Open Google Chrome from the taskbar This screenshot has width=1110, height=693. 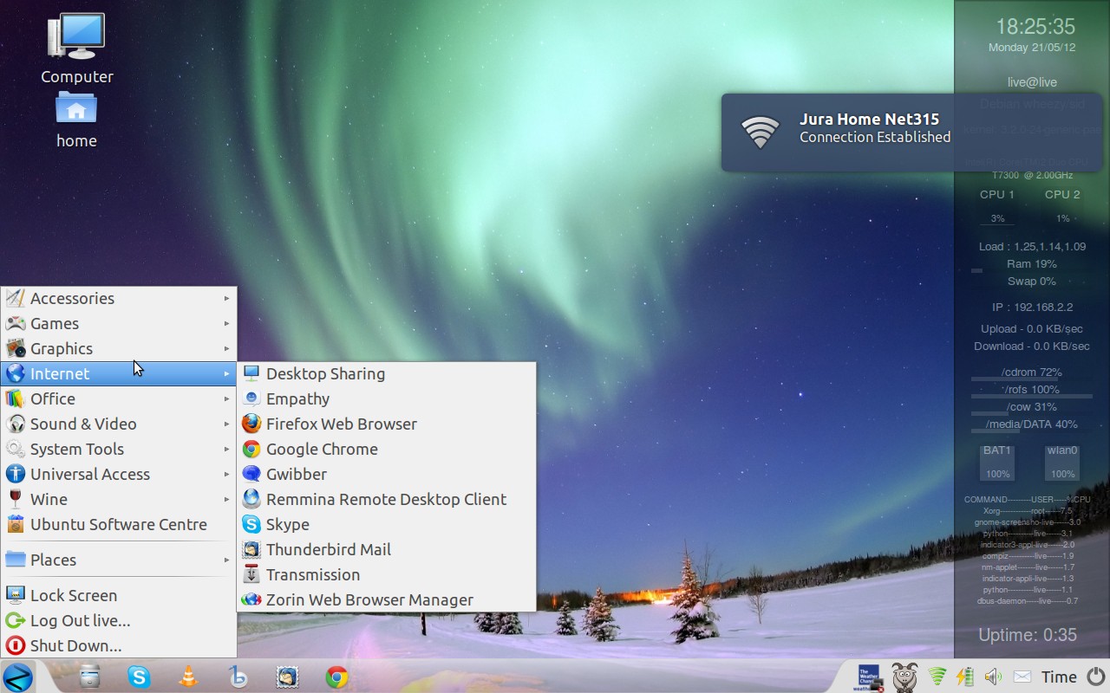[337, 677]
